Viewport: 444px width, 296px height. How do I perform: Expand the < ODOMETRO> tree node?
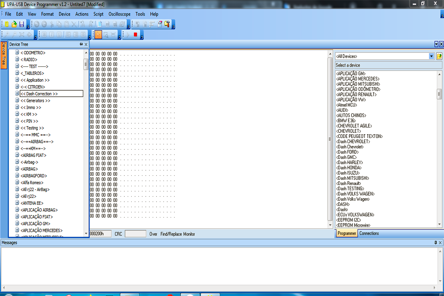click(x=17, y=53)
